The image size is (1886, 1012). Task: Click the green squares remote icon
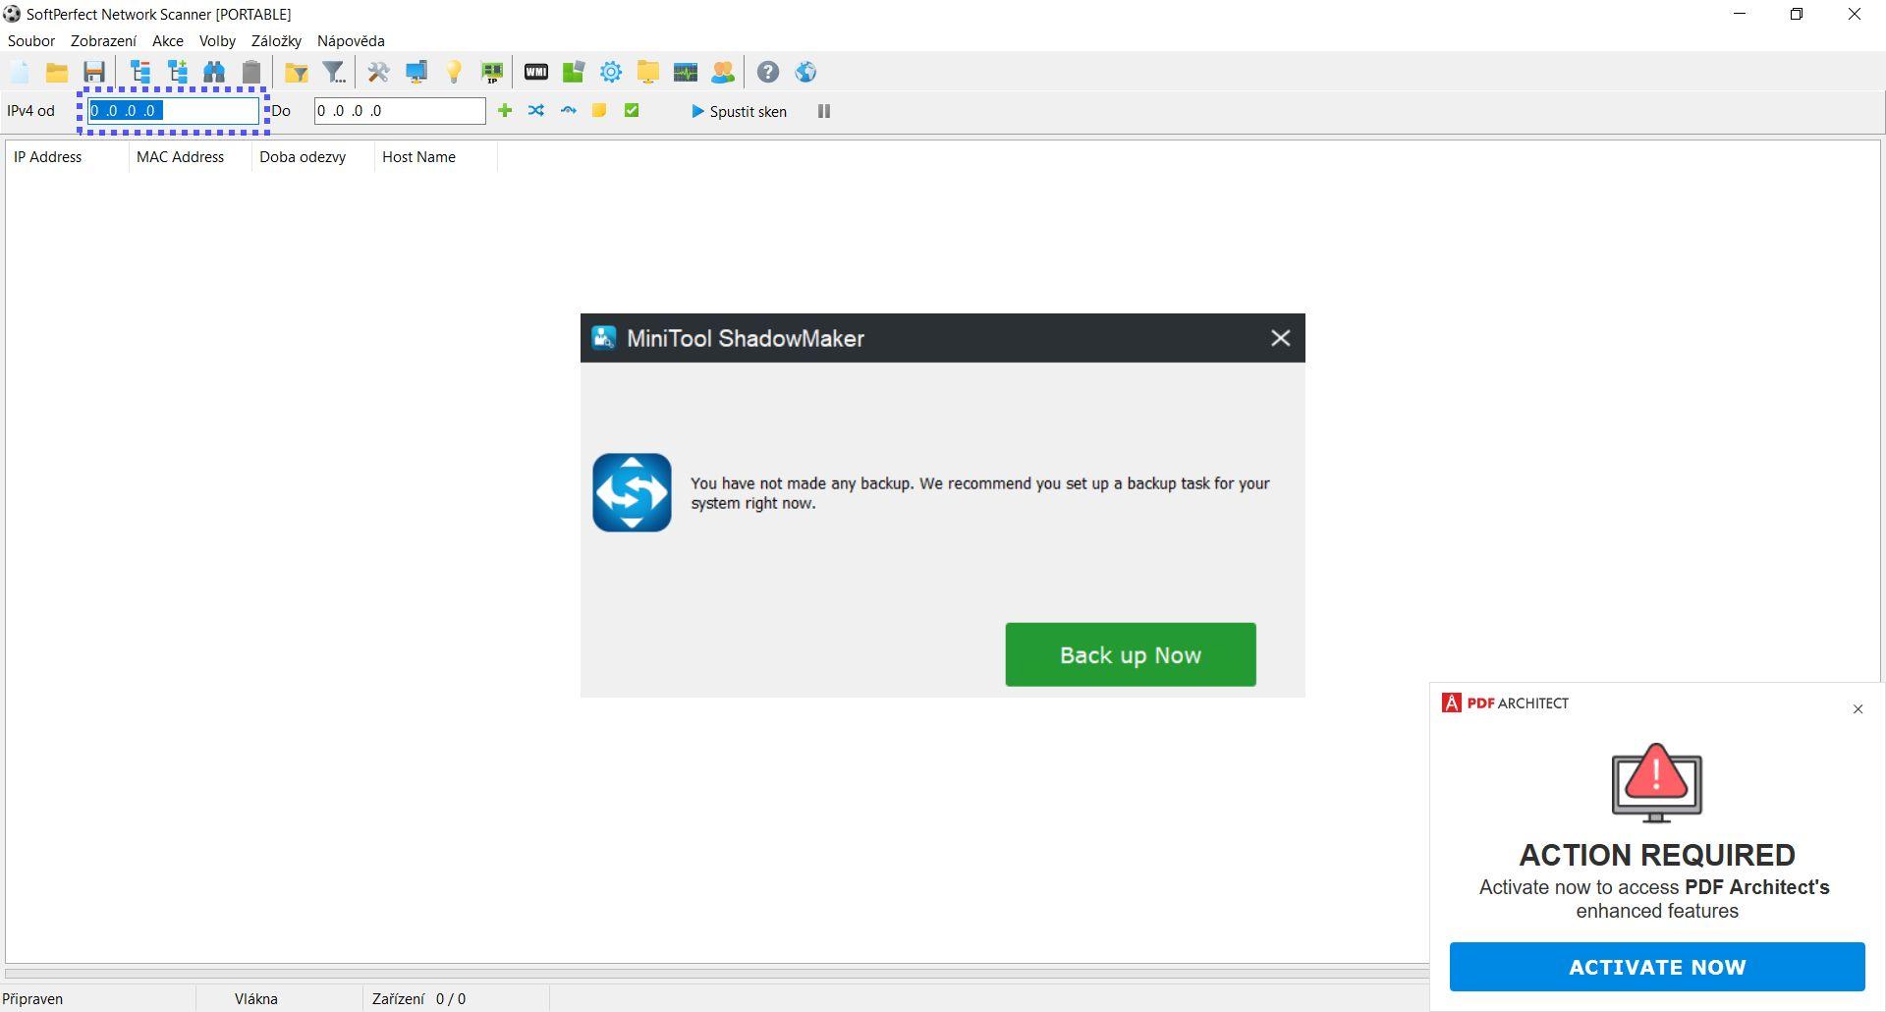(574, 72)
